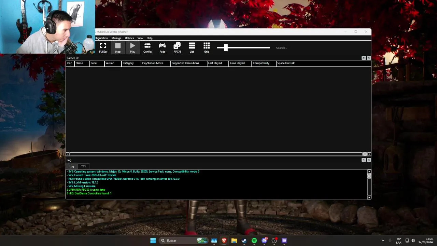Open the Windows Start menu

[x=153, y=241]
